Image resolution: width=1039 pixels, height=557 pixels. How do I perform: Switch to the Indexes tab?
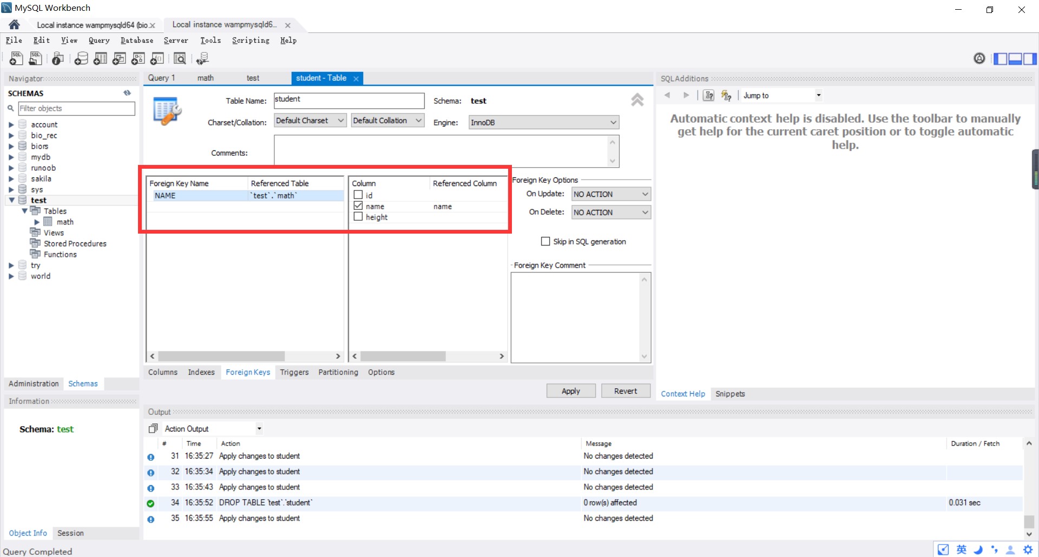[201, 372]
